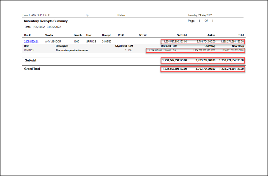This screenshot has width=268, height=176.
Task: Click the 'Qty/Recvd' sub-header label
Action: pyautogui.click(x=121, y=46)
